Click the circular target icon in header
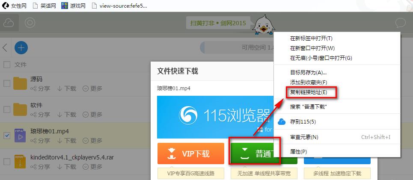The width and height of the screenshot is (413, 180). 30,23
